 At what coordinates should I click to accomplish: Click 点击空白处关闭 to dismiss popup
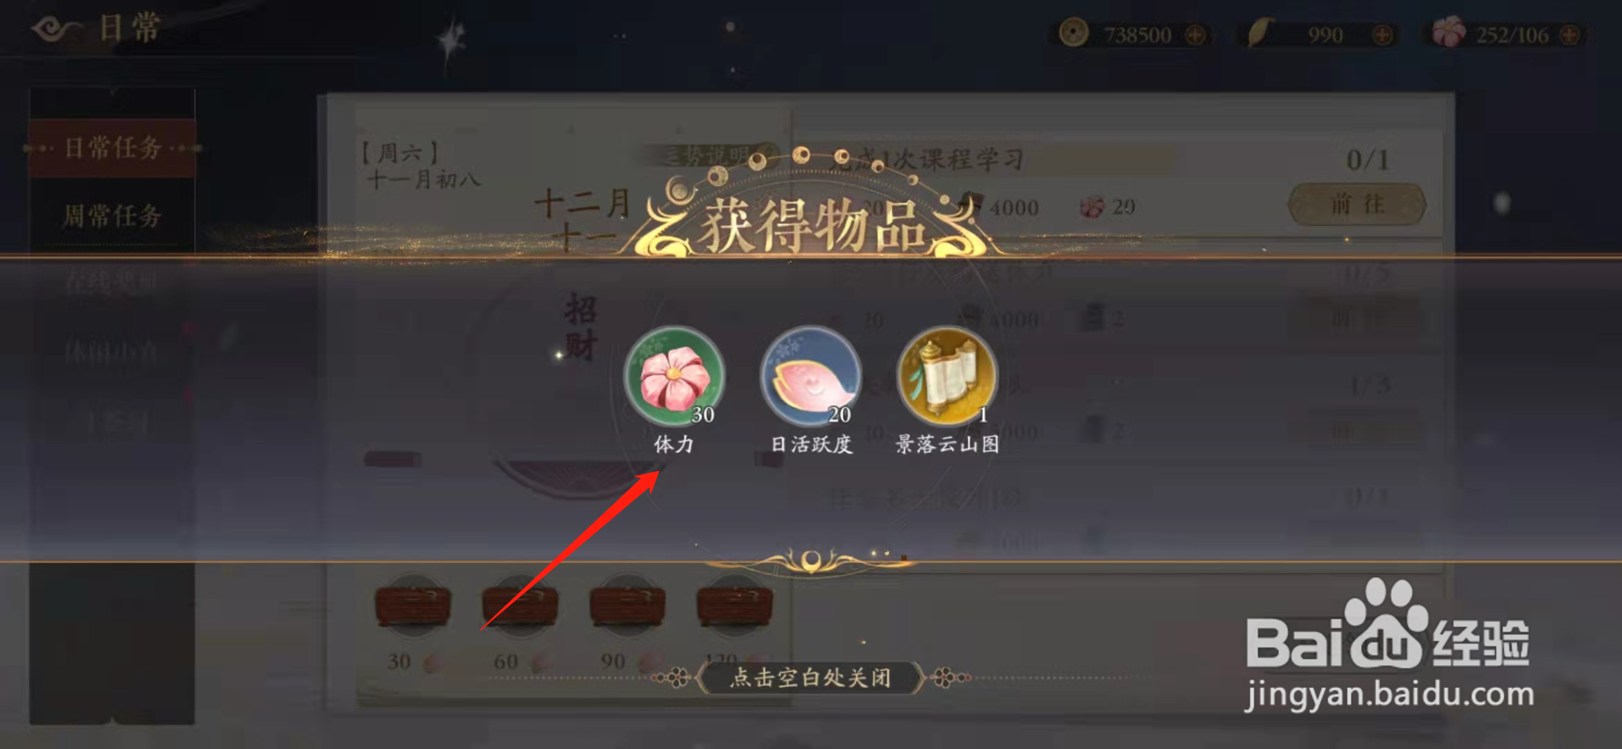point(810,678)
